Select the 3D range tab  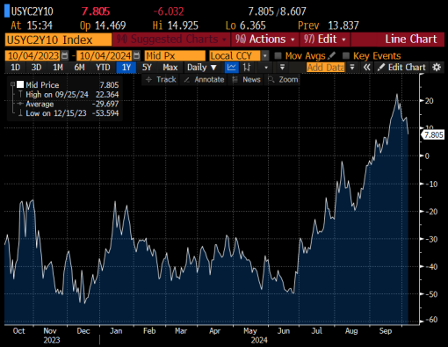(x=36, y=68)
